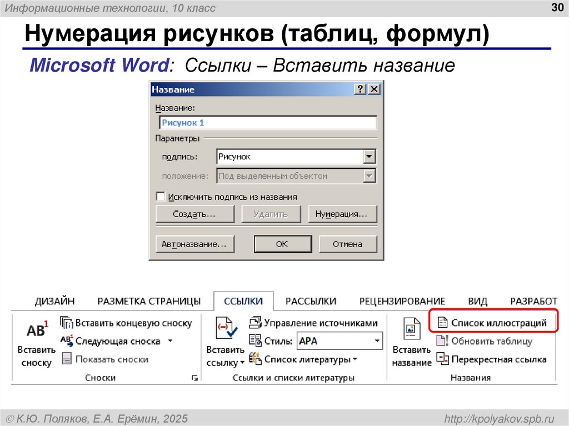
Task: Click the Обновить таблицу label
Action: point(492,341)
